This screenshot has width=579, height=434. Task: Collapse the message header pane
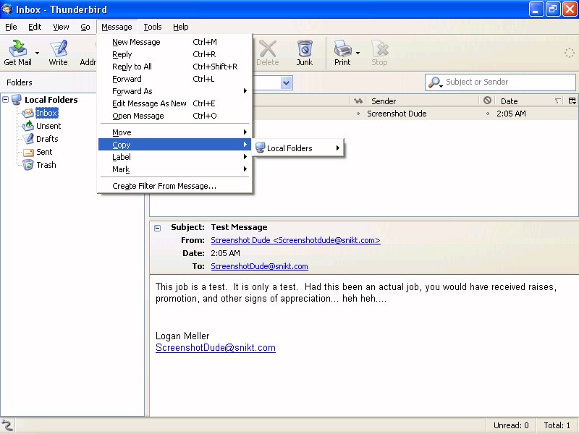pyautogui.click(x=157, y=228)
